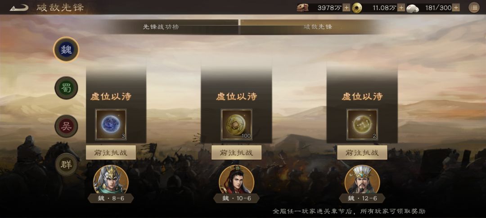
Task: Open the list menu icon top right
Action: [473, 8]
